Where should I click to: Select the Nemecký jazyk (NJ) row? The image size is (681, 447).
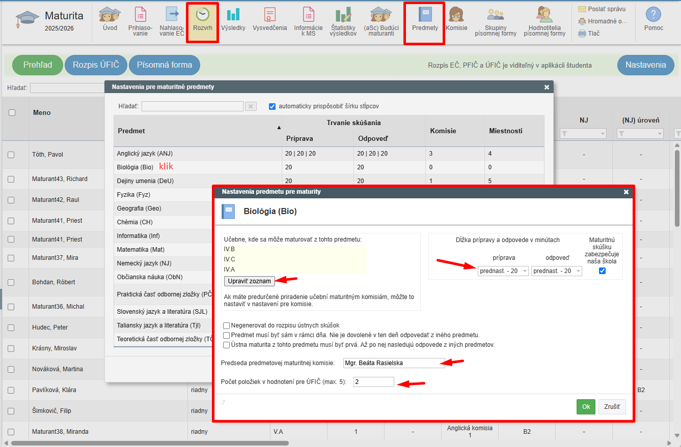tap(163, 263)
